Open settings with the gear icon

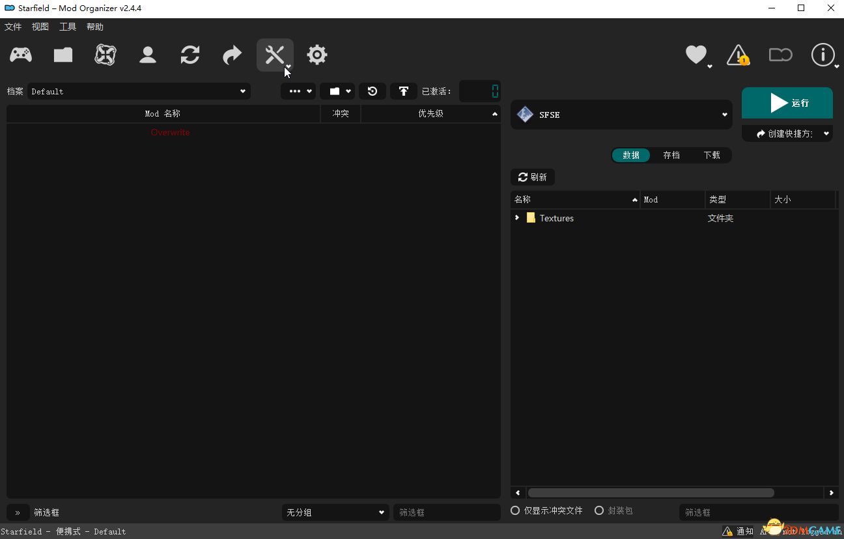317,55
